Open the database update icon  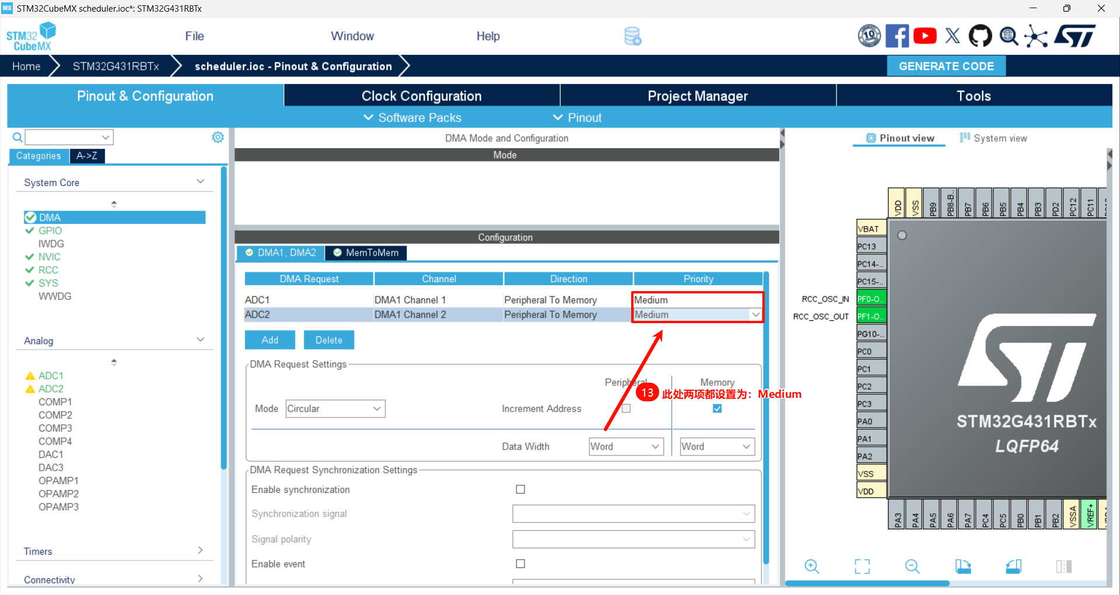click(x=632, y=36)
